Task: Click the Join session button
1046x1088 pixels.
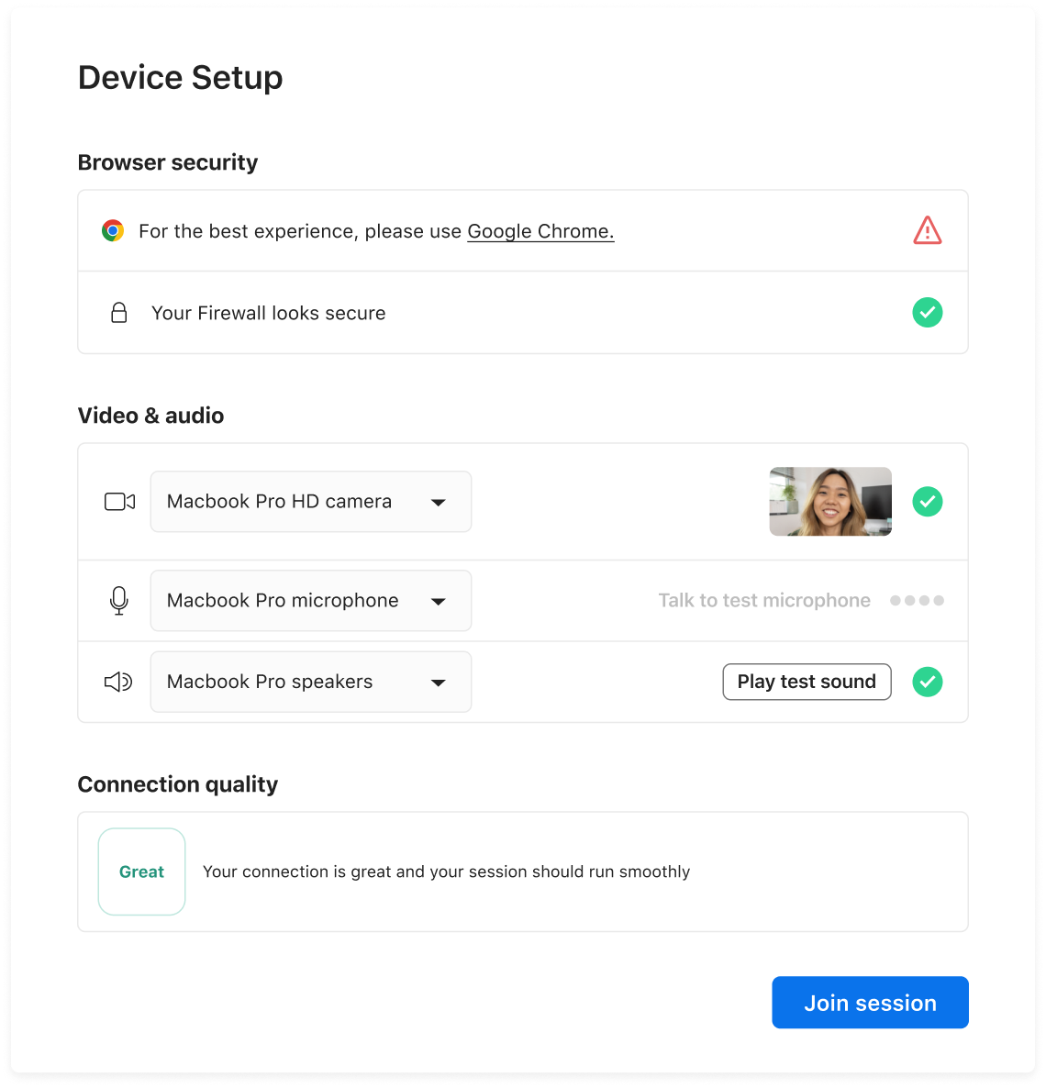Action: pos(870,1003)
